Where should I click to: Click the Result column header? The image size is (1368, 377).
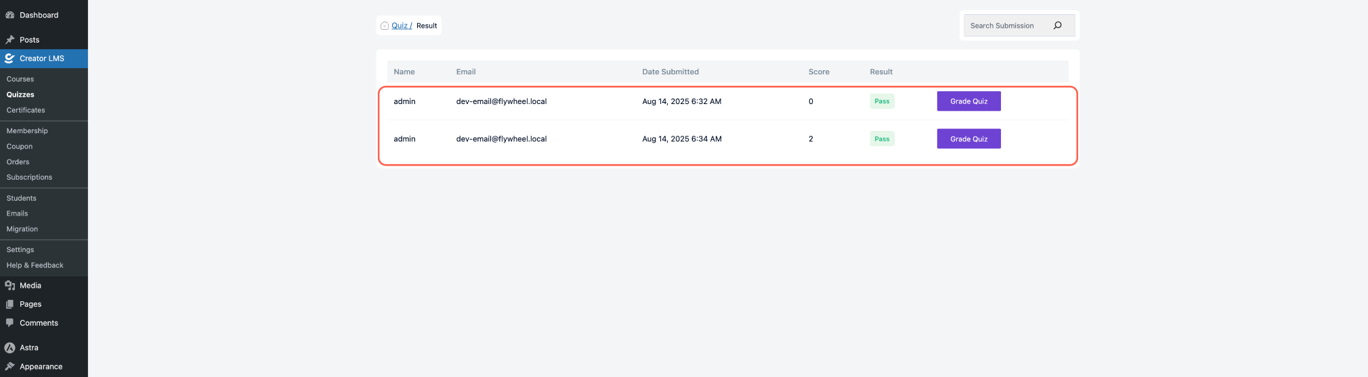click(881, 72)
